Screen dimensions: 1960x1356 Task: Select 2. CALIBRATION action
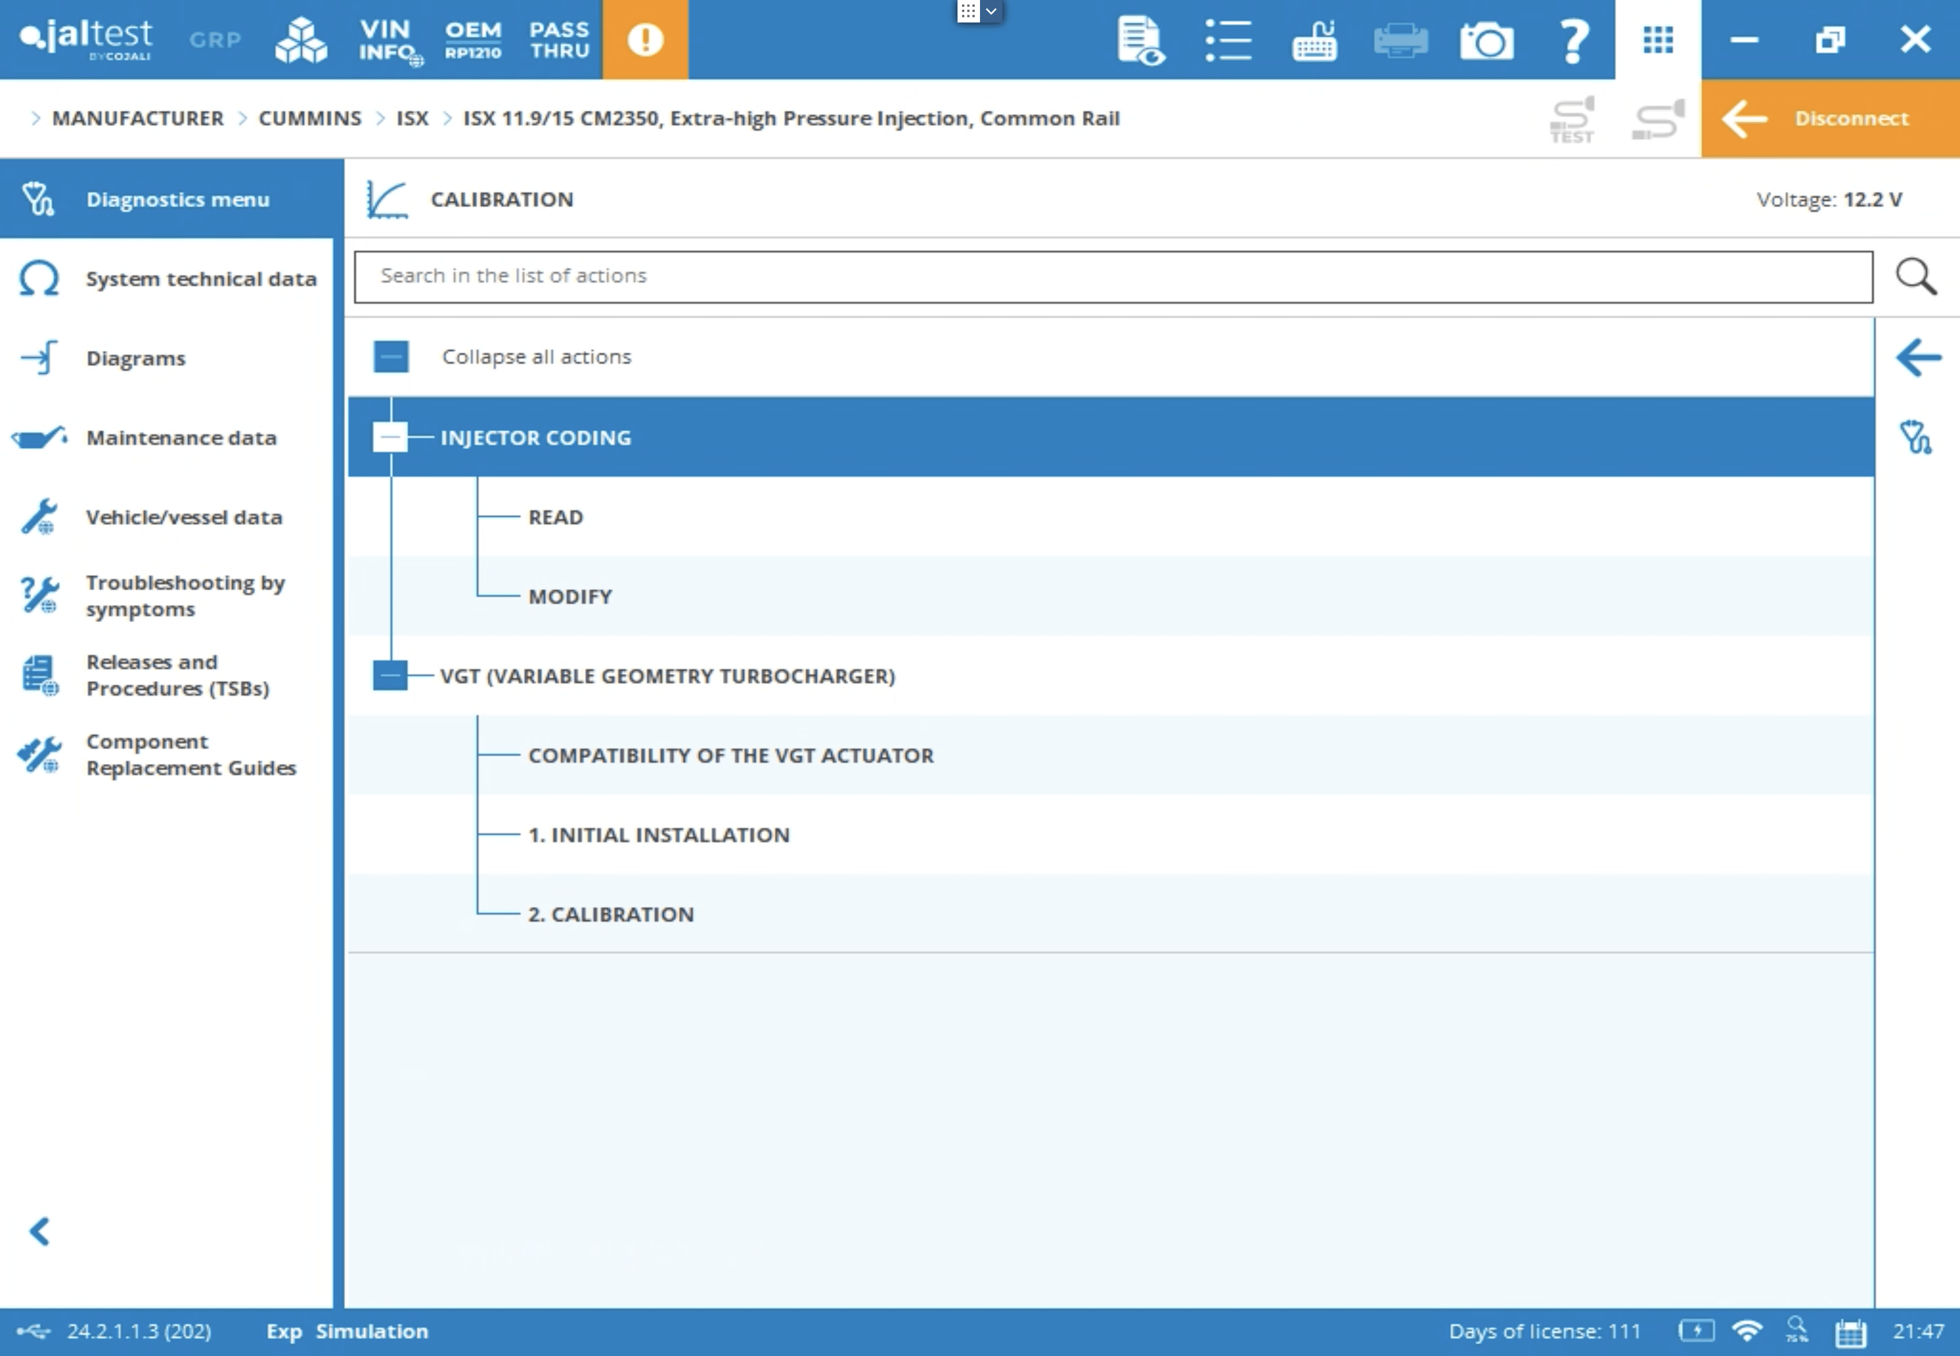coord(610,914)
